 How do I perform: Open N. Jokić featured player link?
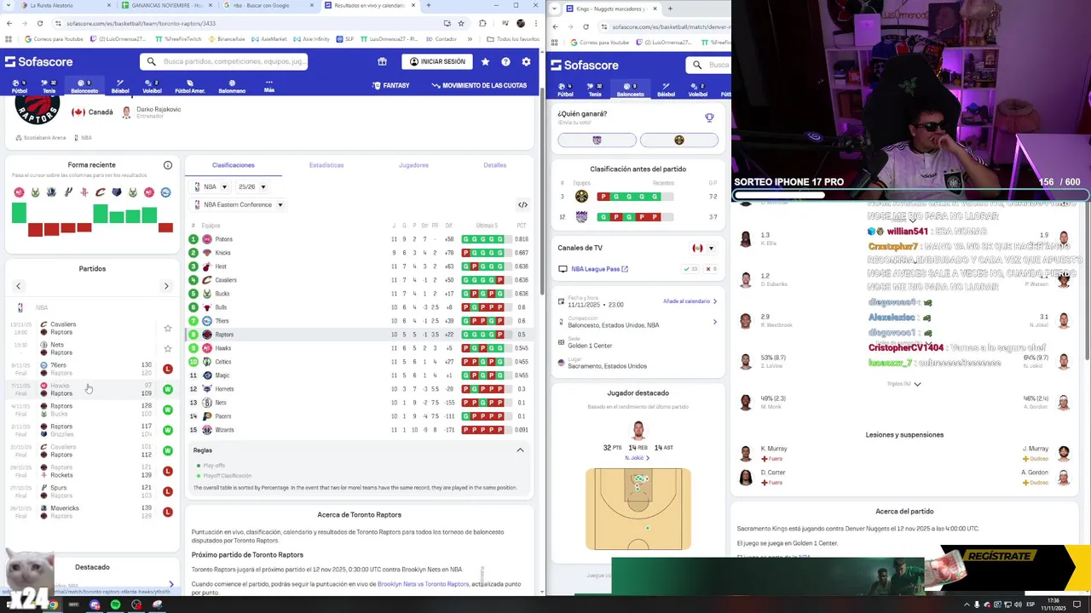pyautogui.click(x=637, y=458)
